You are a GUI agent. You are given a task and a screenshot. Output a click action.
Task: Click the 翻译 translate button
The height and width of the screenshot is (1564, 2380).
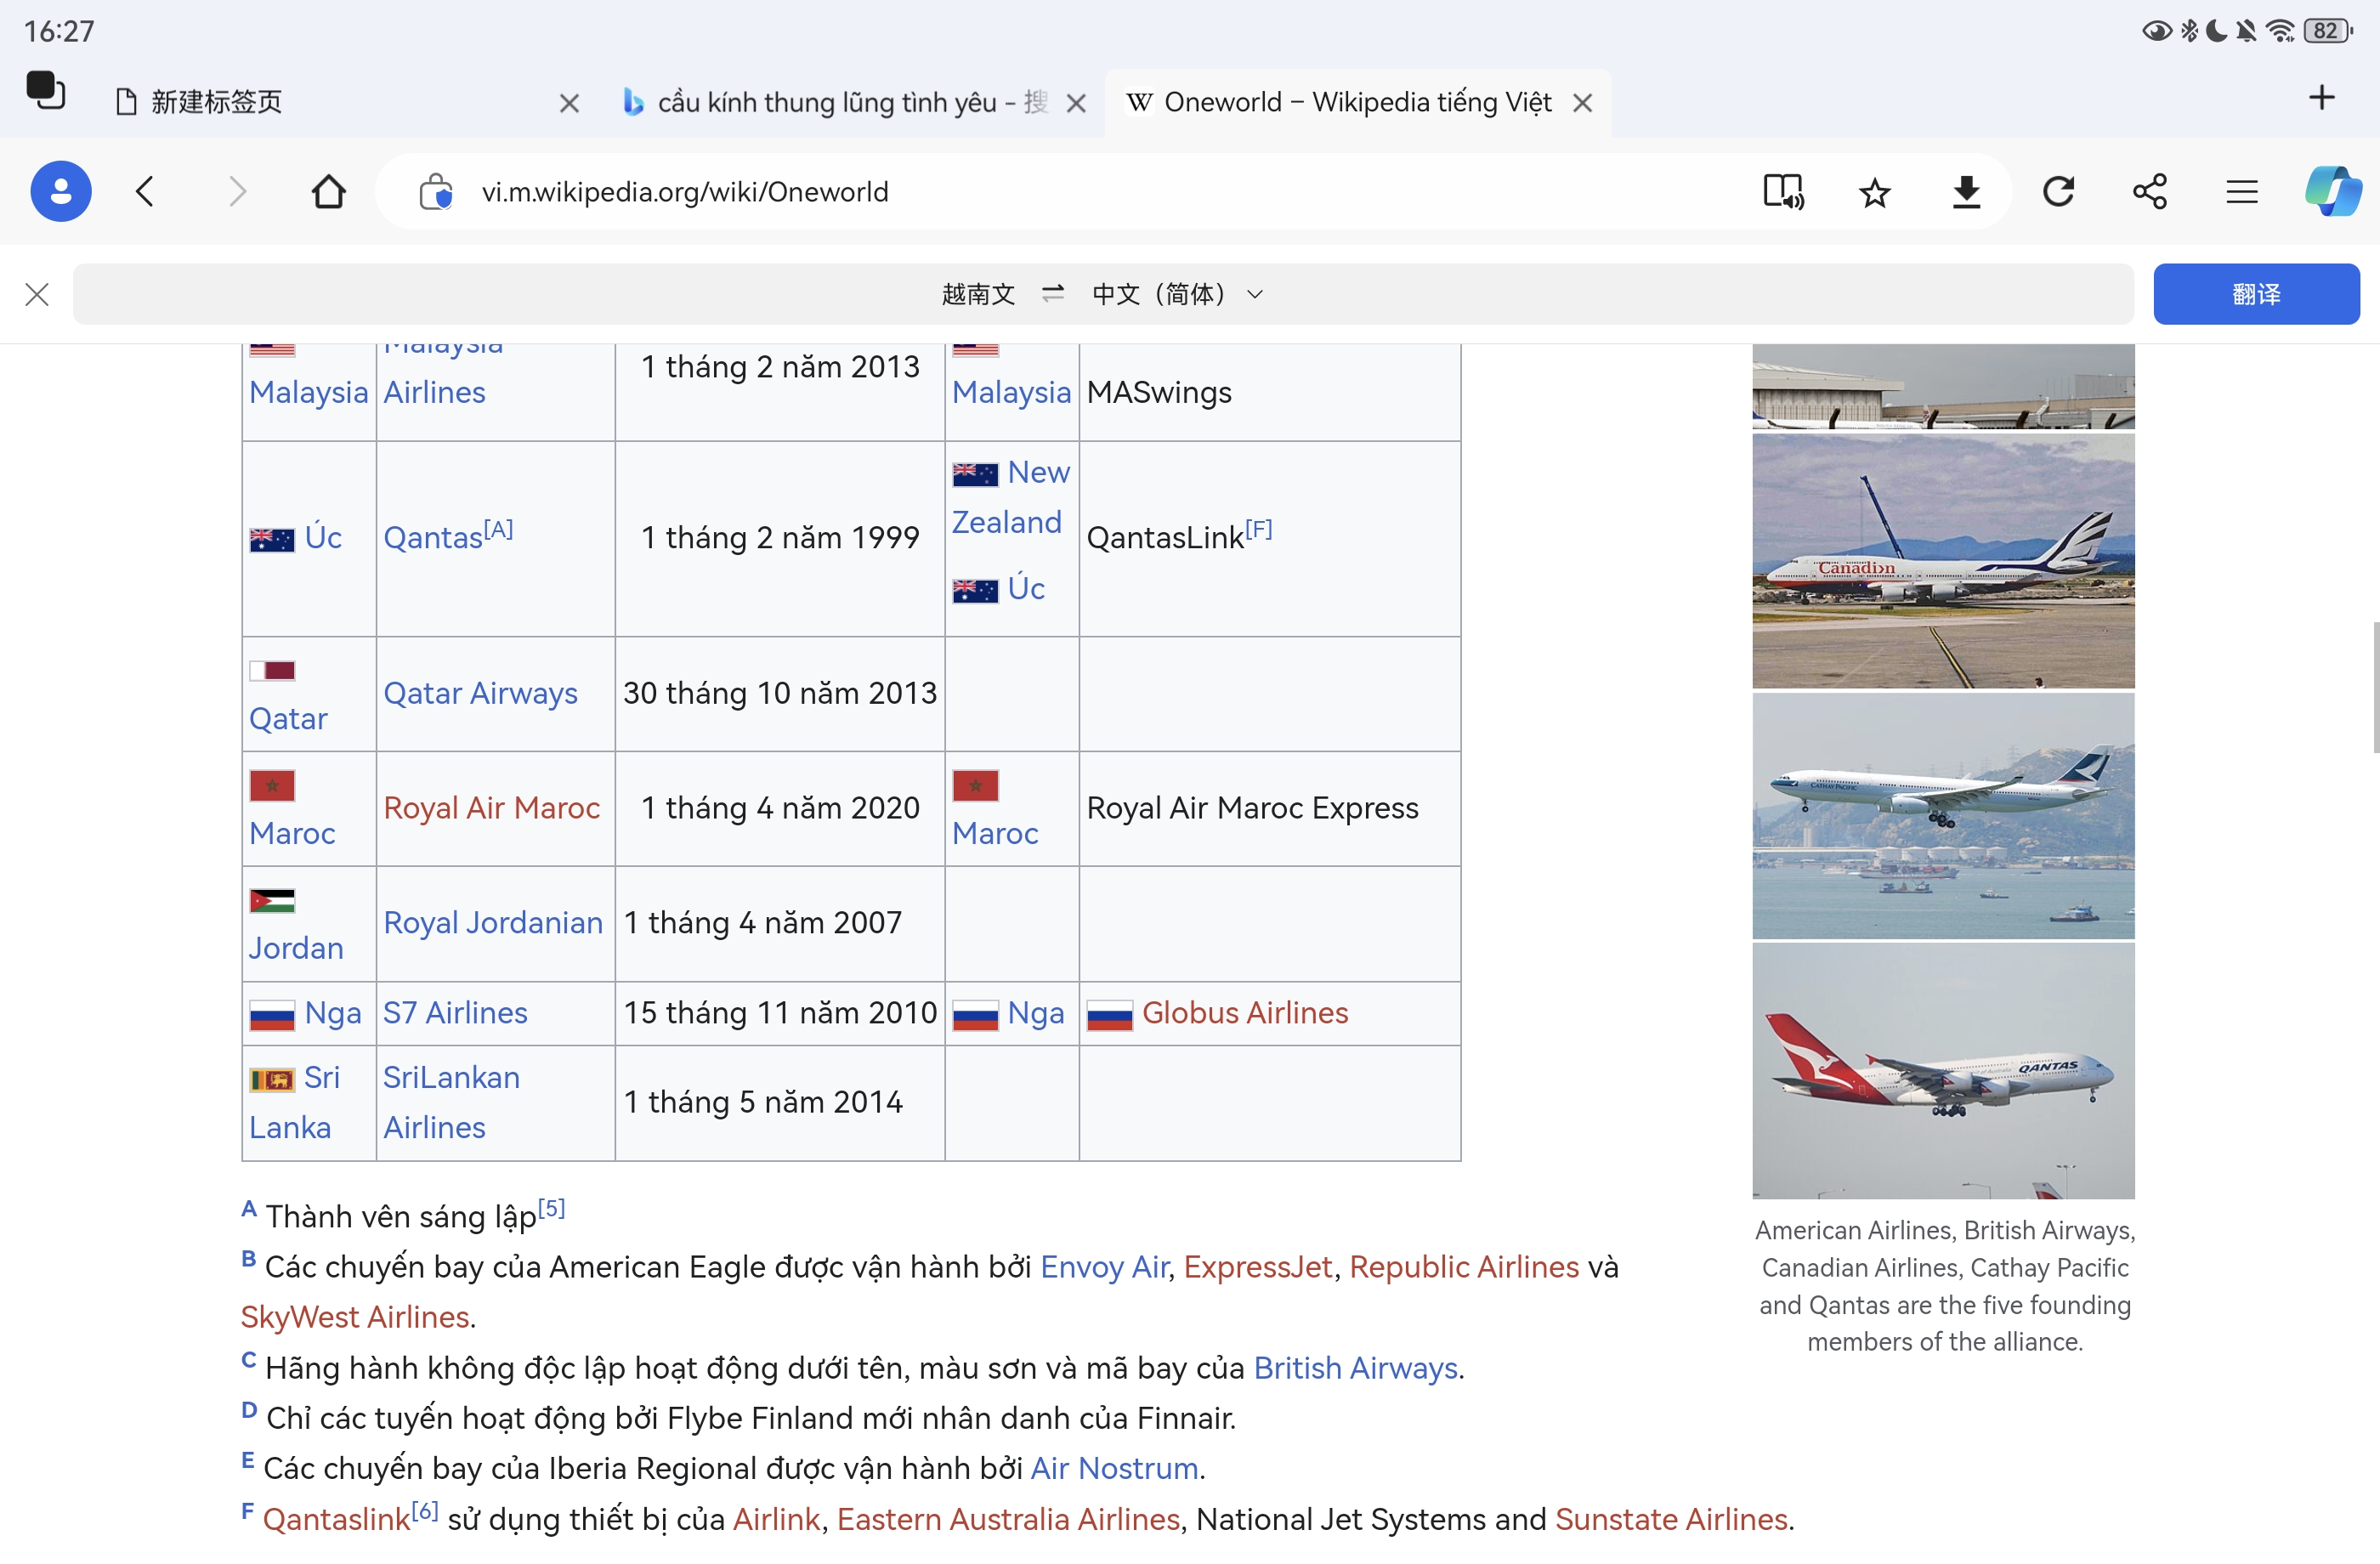tap(2256, 294)
